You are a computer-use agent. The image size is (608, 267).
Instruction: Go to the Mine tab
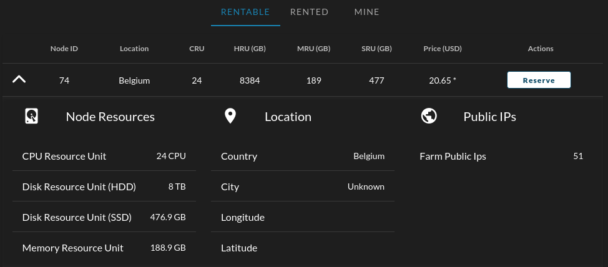[x=366, y=12]
